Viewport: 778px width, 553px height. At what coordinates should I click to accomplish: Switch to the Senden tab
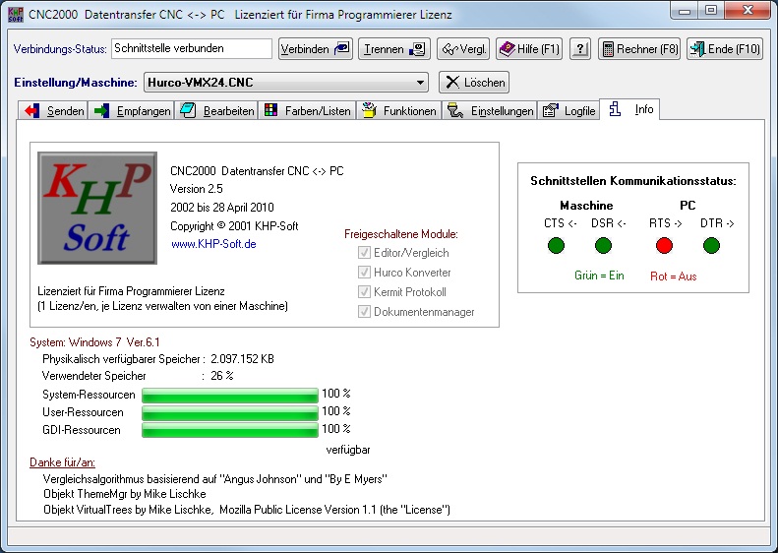[x=55, y=111]
